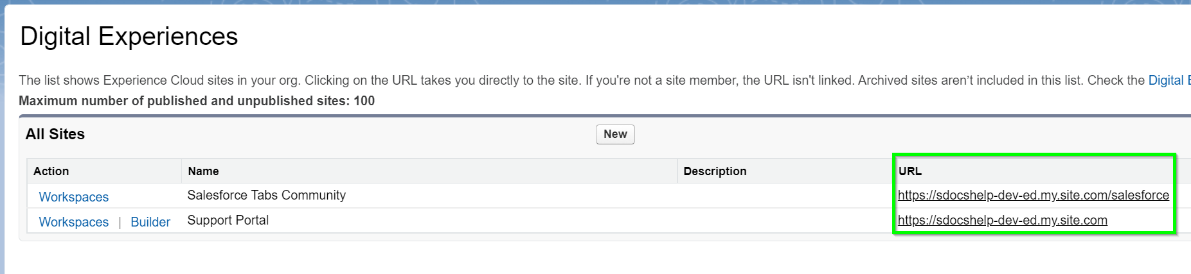
Task: Visit the sdocshelp-dev-ed.my.site.com/salesforce URL
Action: 1034,195
